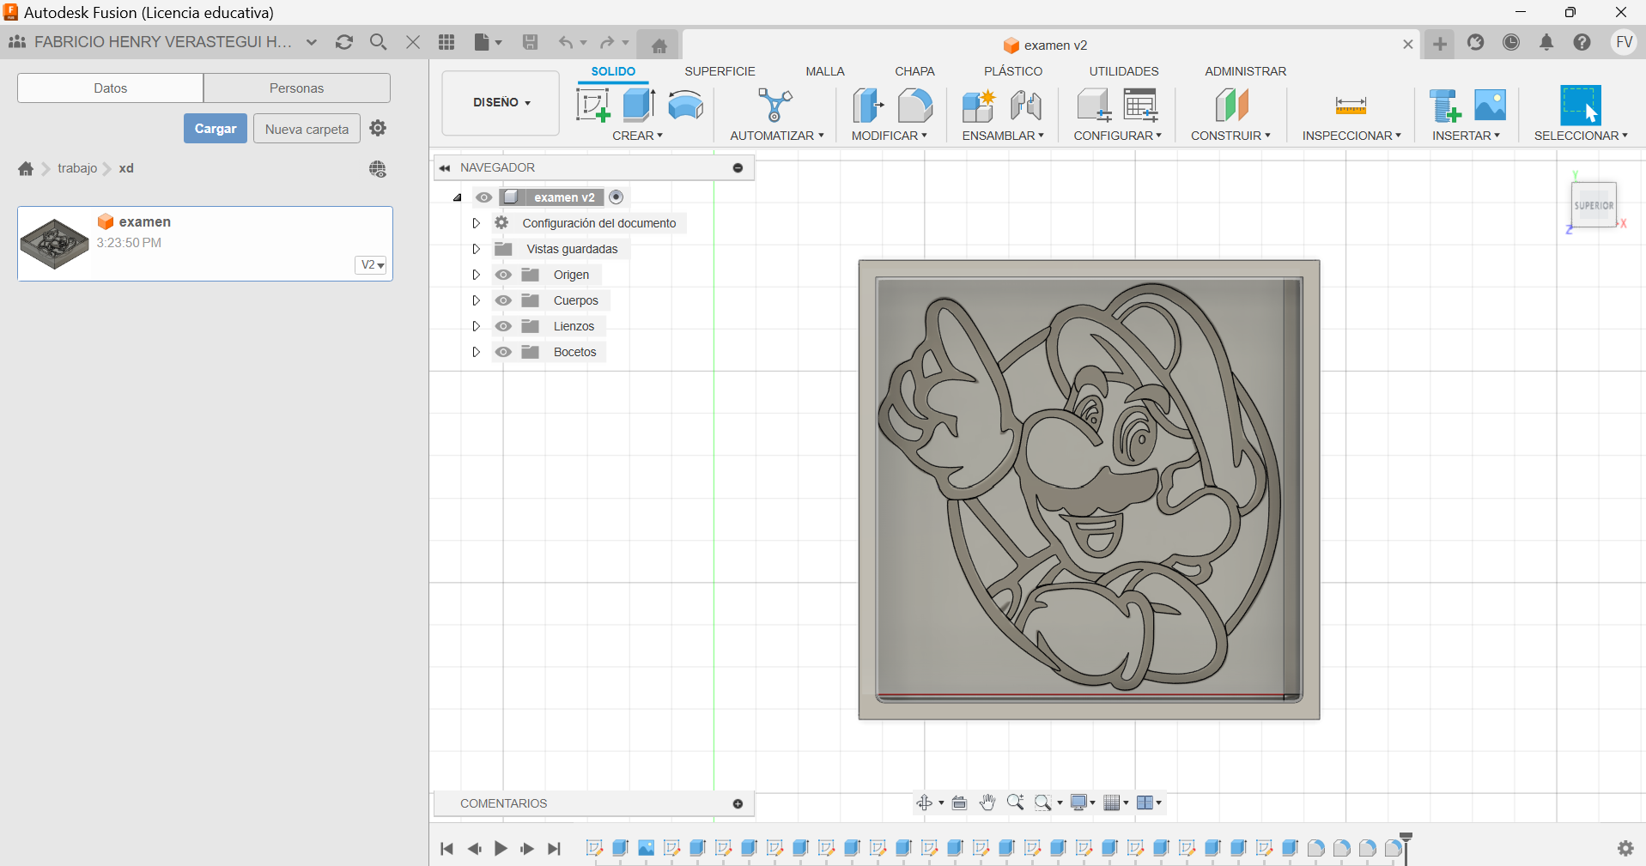
Task: Open the Automate tool icon
Action: (775, 106)
